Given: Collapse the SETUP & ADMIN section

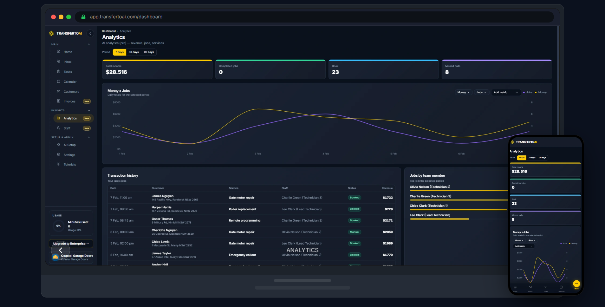Looking at the screenshot, I should (89, 137).
